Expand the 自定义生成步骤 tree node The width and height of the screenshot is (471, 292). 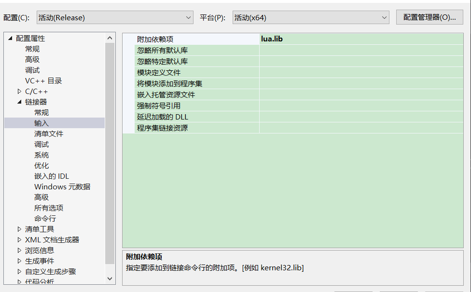(x=19, y=271)
